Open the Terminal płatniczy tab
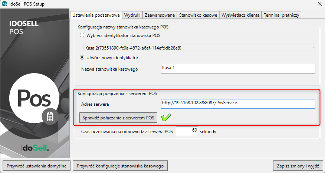Screen dimensions: 325x173 click(281, 15)
